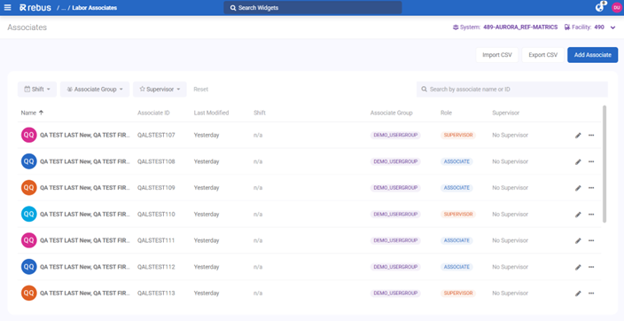Edit associate QALSTEST107 with pencil icon
624x321 pixels.
tap(578, 136)
